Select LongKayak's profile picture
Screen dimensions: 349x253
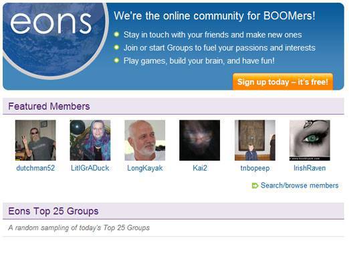tap(145, 141)
